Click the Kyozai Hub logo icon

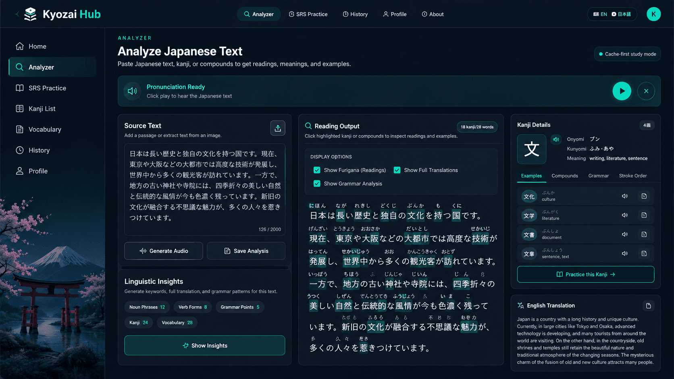click(x=30, y=14)
